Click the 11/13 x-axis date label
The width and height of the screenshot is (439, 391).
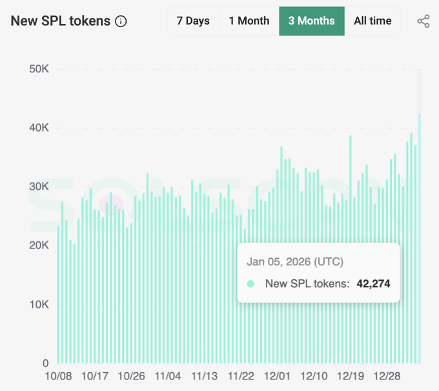click(204, 376)
